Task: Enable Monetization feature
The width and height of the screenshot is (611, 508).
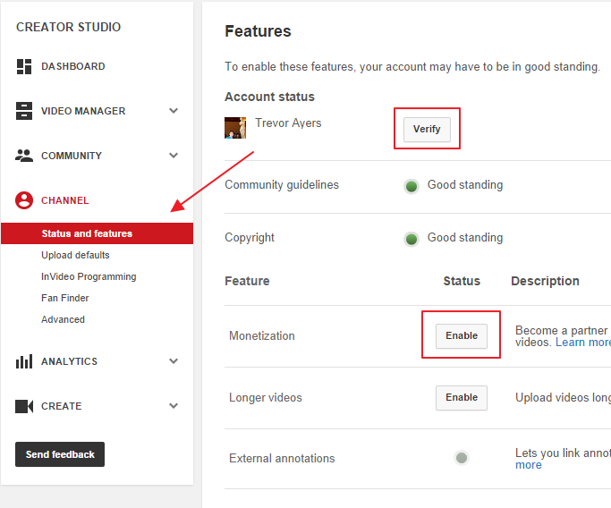Action: click(462, 335)
